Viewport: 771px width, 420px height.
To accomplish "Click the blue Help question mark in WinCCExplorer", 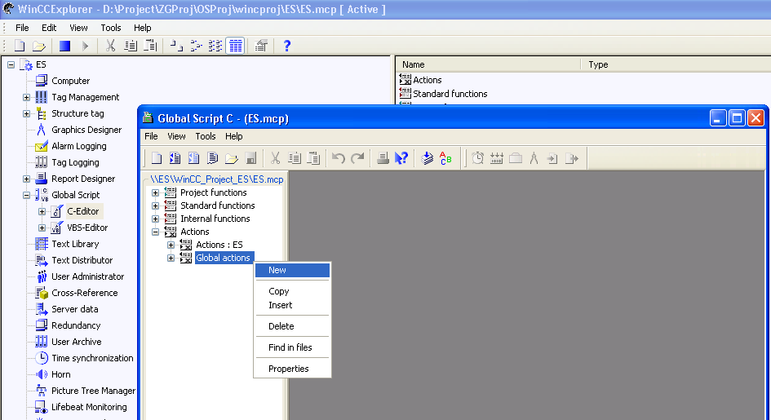I will (287, 46).
